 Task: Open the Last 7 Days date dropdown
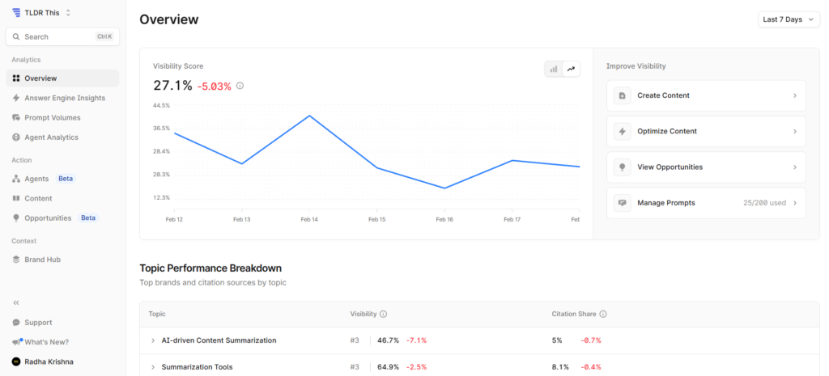click(789, 19)
